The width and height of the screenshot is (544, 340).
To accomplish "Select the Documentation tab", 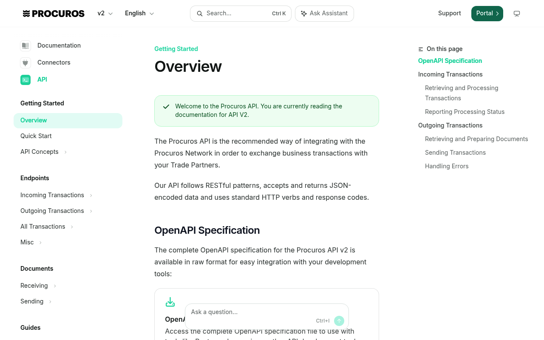I will (x=59, y=45).
